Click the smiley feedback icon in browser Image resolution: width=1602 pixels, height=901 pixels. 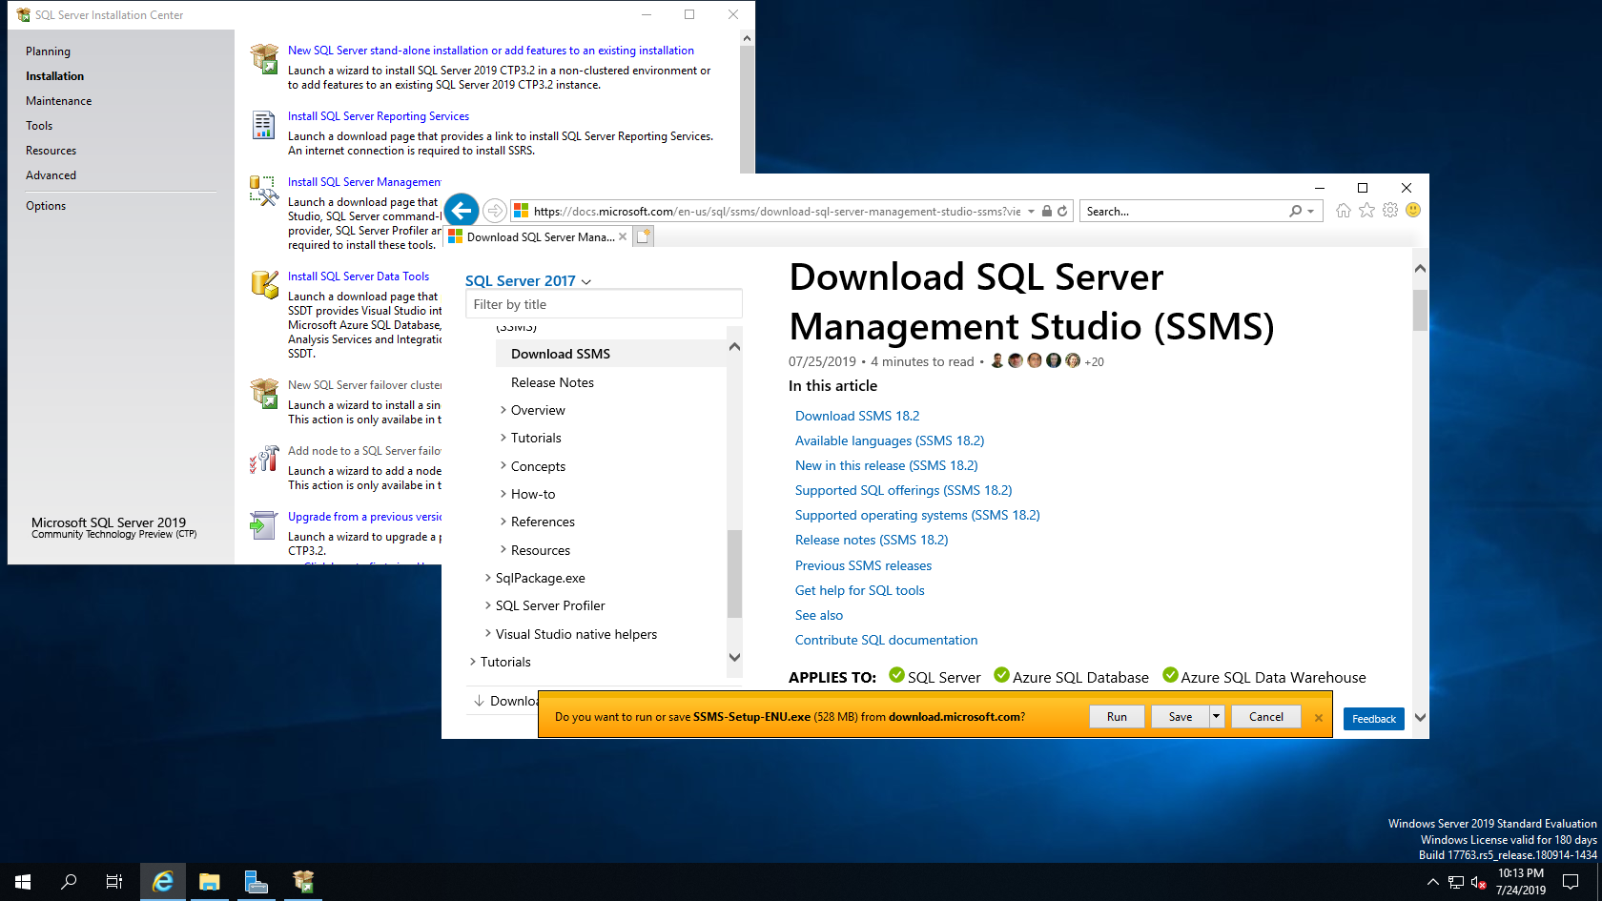(1413, 211)
